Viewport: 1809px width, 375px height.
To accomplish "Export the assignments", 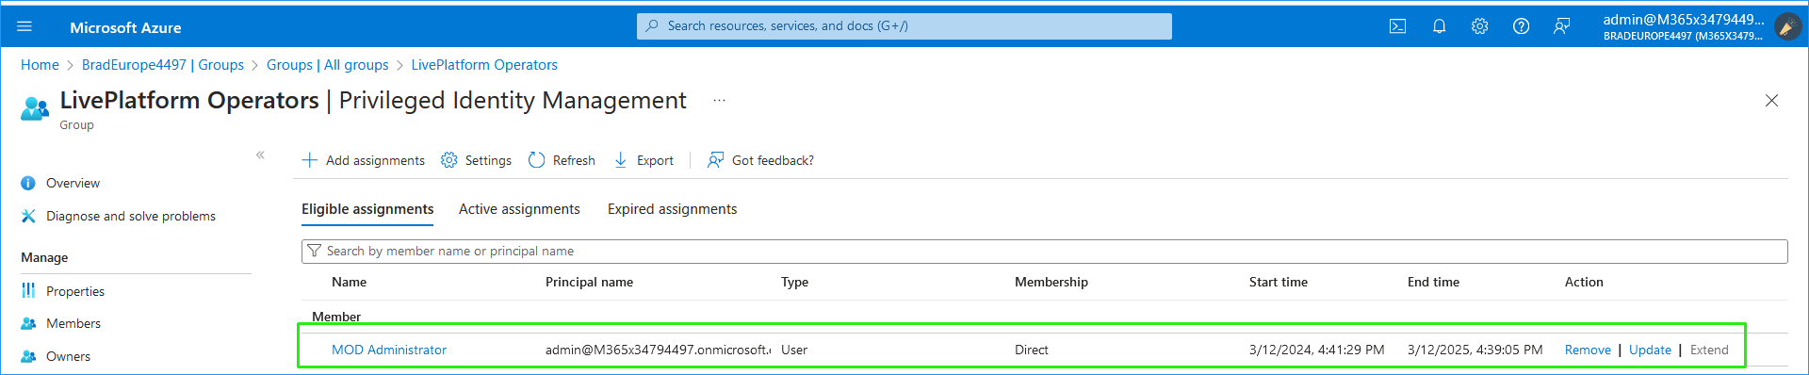I will pyautogui.click(x=644, y=160).
